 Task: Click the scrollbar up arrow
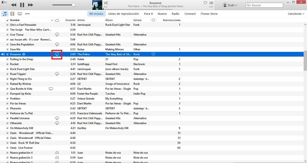click(305, 25)
